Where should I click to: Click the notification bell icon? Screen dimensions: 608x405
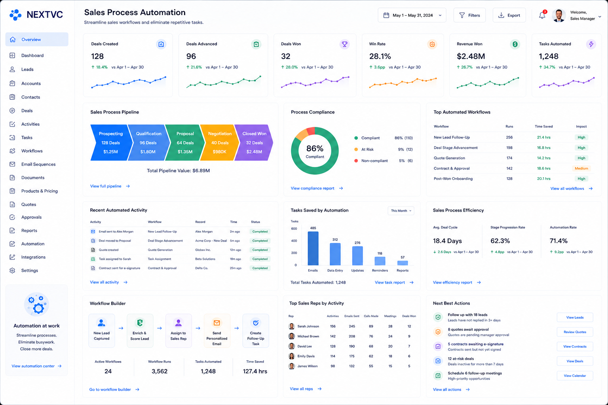coord(542,15)
